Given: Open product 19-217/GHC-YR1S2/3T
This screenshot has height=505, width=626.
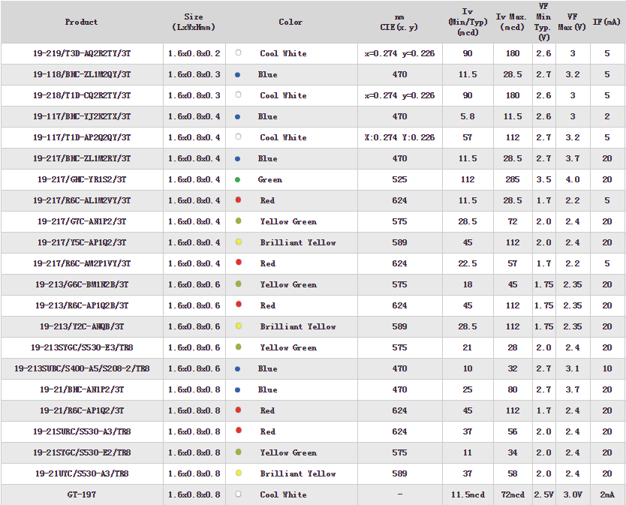Looking at the screenshot, I should (82, 179).
